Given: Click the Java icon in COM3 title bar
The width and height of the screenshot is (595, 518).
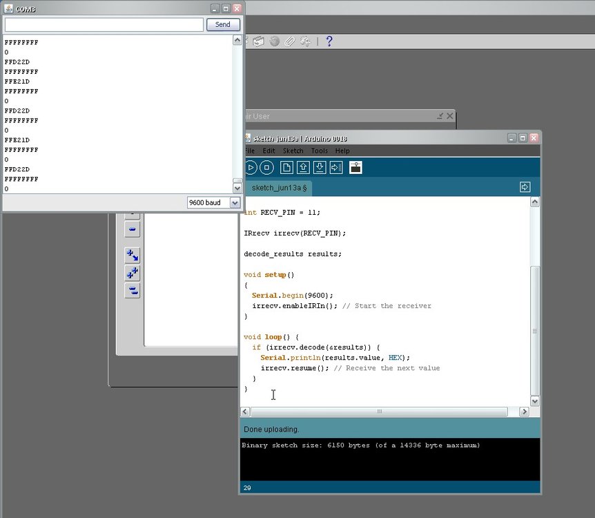Looking at the screenshot, I should tap(8, 8).
